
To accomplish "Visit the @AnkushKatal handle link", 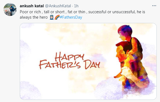I will tap(58, 6).
